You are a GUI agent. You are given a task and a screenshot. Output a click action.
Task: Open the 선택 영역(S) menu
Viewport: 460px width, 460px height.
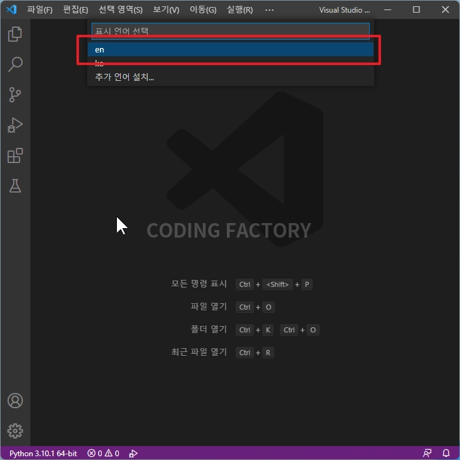pyautogui.click(x=121, y=9)
